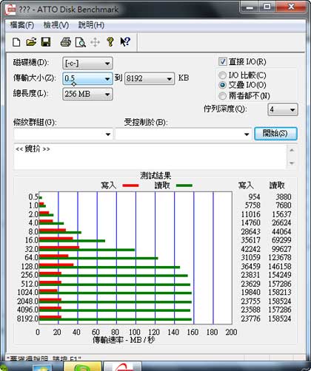Select the 交疊 I/O(O) radio button
The height and width of the screenshot is (371, 311).
(222, 85)
